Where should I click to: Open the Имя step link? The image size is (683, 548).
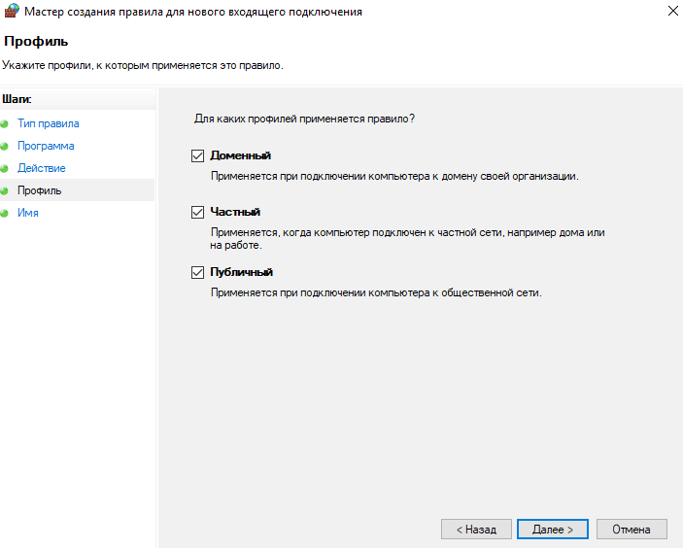pyautogui.click(x=28, y=213)
